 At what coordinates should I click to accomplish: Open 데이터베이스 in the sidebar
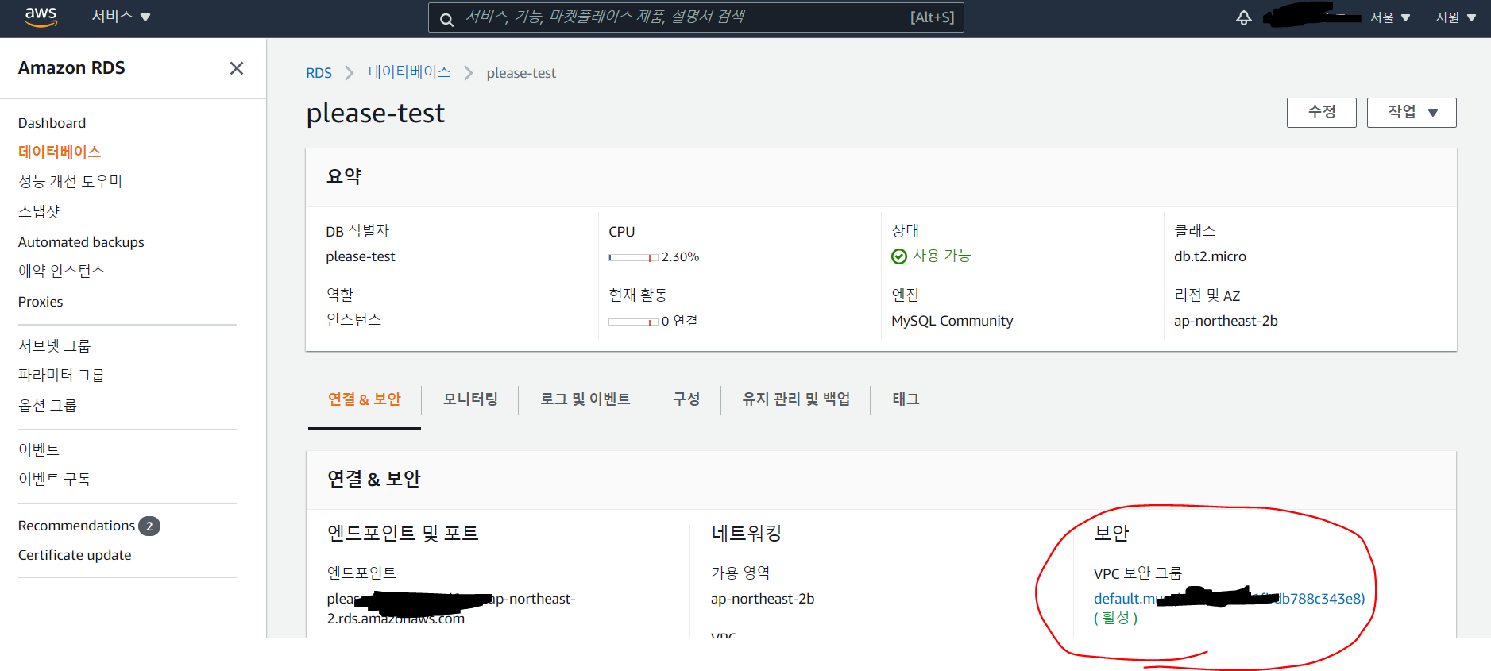[x=60, y=152]
